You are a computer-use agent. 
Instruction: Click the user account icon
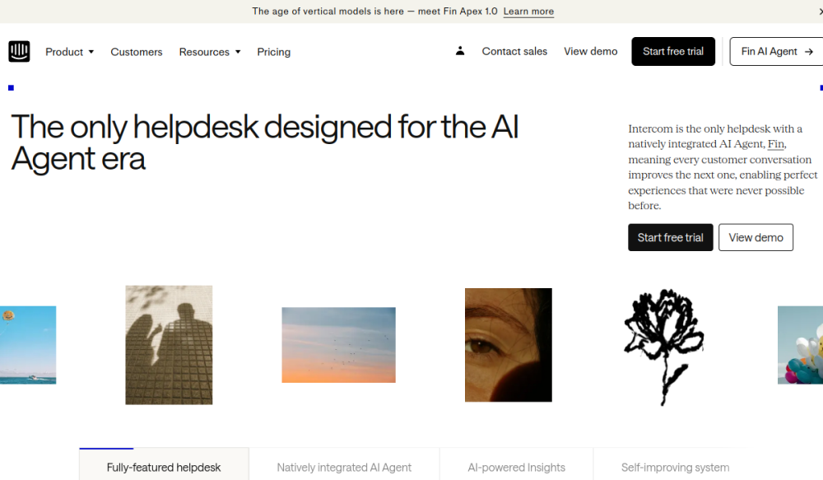(x=460, y=51)
